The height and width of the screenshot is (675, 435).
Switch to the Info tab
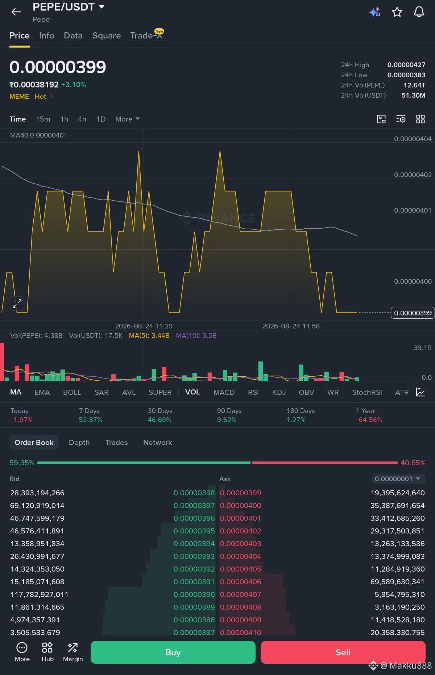tap(47, 36)
